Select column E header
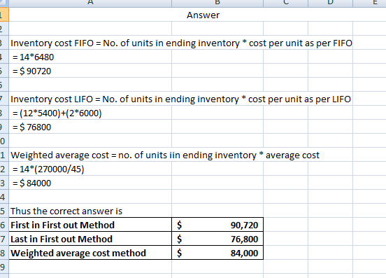Screen dimensions: 386x278 tap(369, 3)
